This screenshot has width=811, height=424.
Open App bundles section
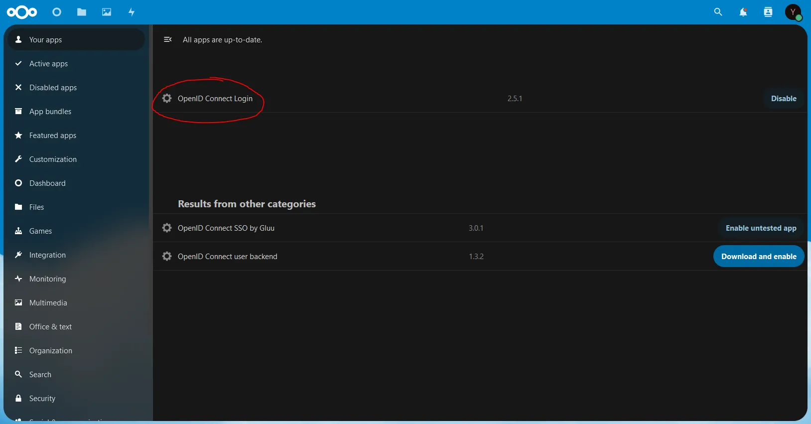[x=76, y=111]
